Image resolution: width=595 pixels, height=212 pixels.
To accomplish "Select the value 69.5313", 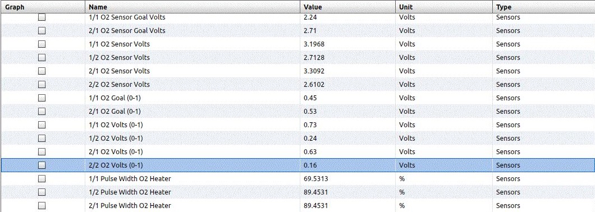I will coord(315,179).
